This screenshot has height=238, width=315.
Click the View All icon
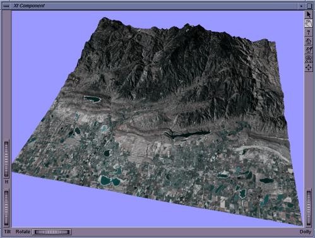(309, 59)
